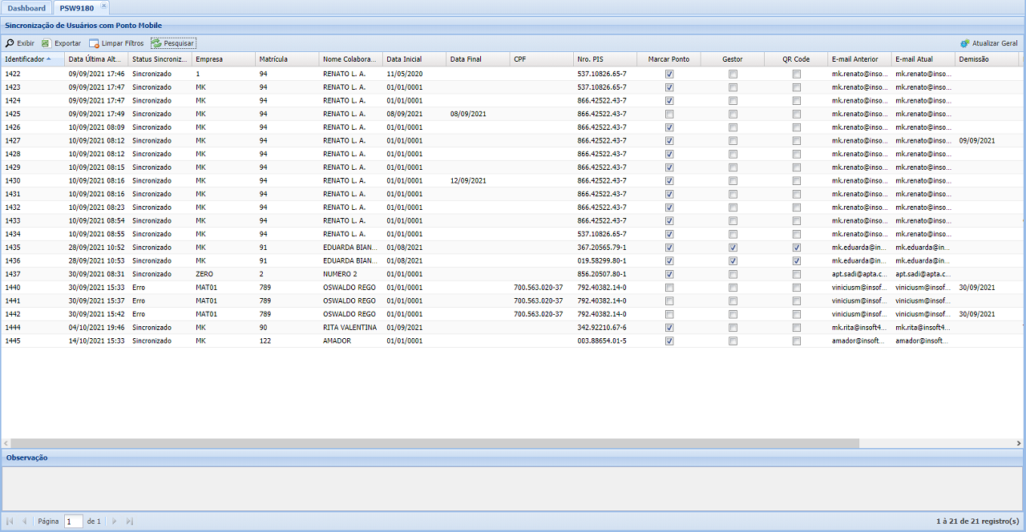Click the Nro. PIS column header

coord(605,59)
